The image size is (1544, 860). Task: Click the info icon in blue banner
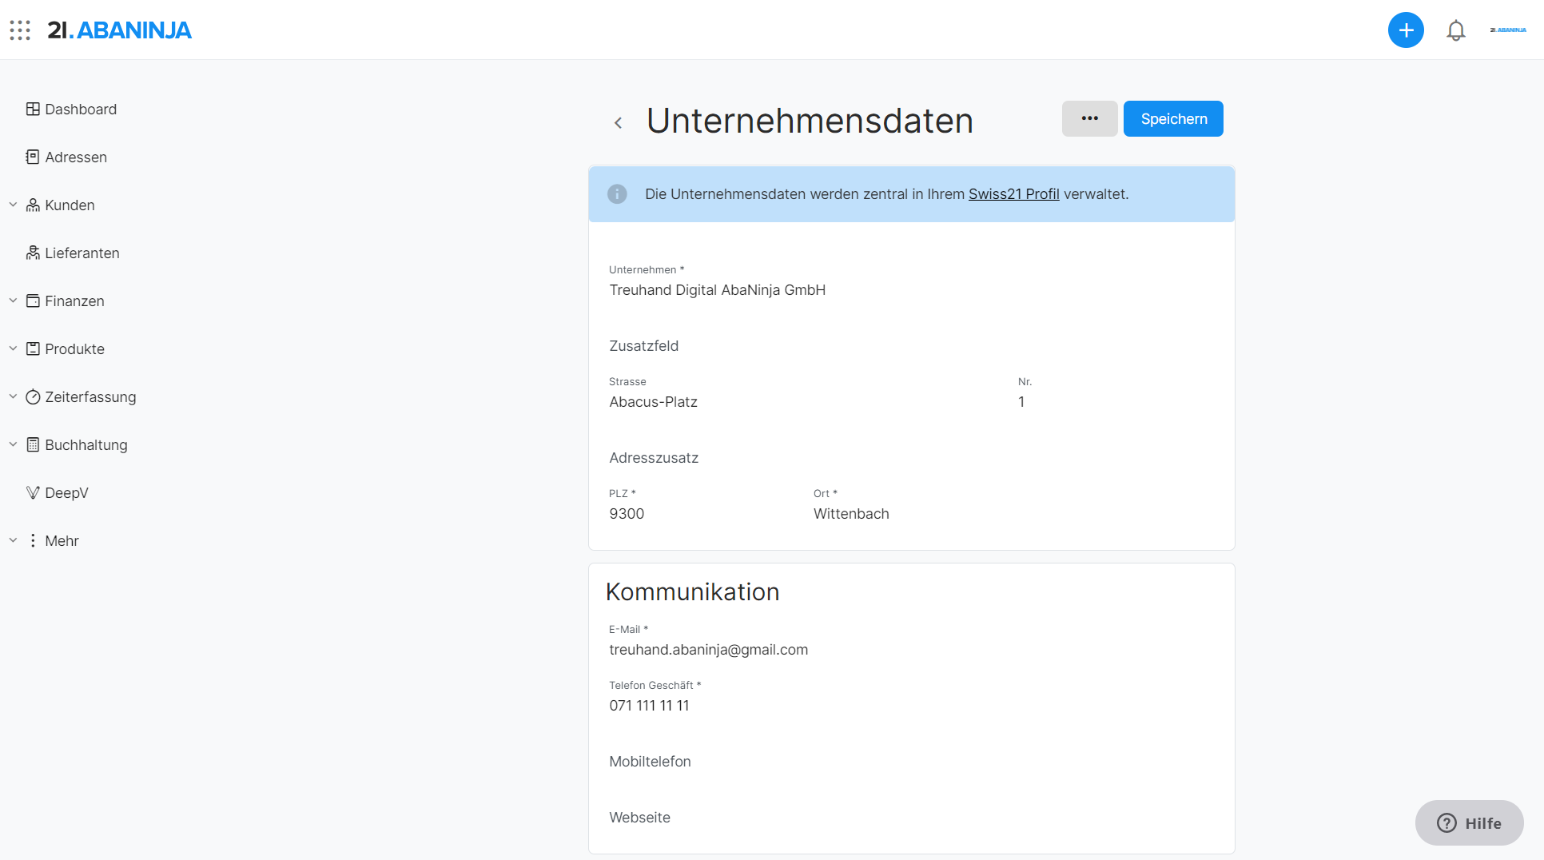point(617,194)
